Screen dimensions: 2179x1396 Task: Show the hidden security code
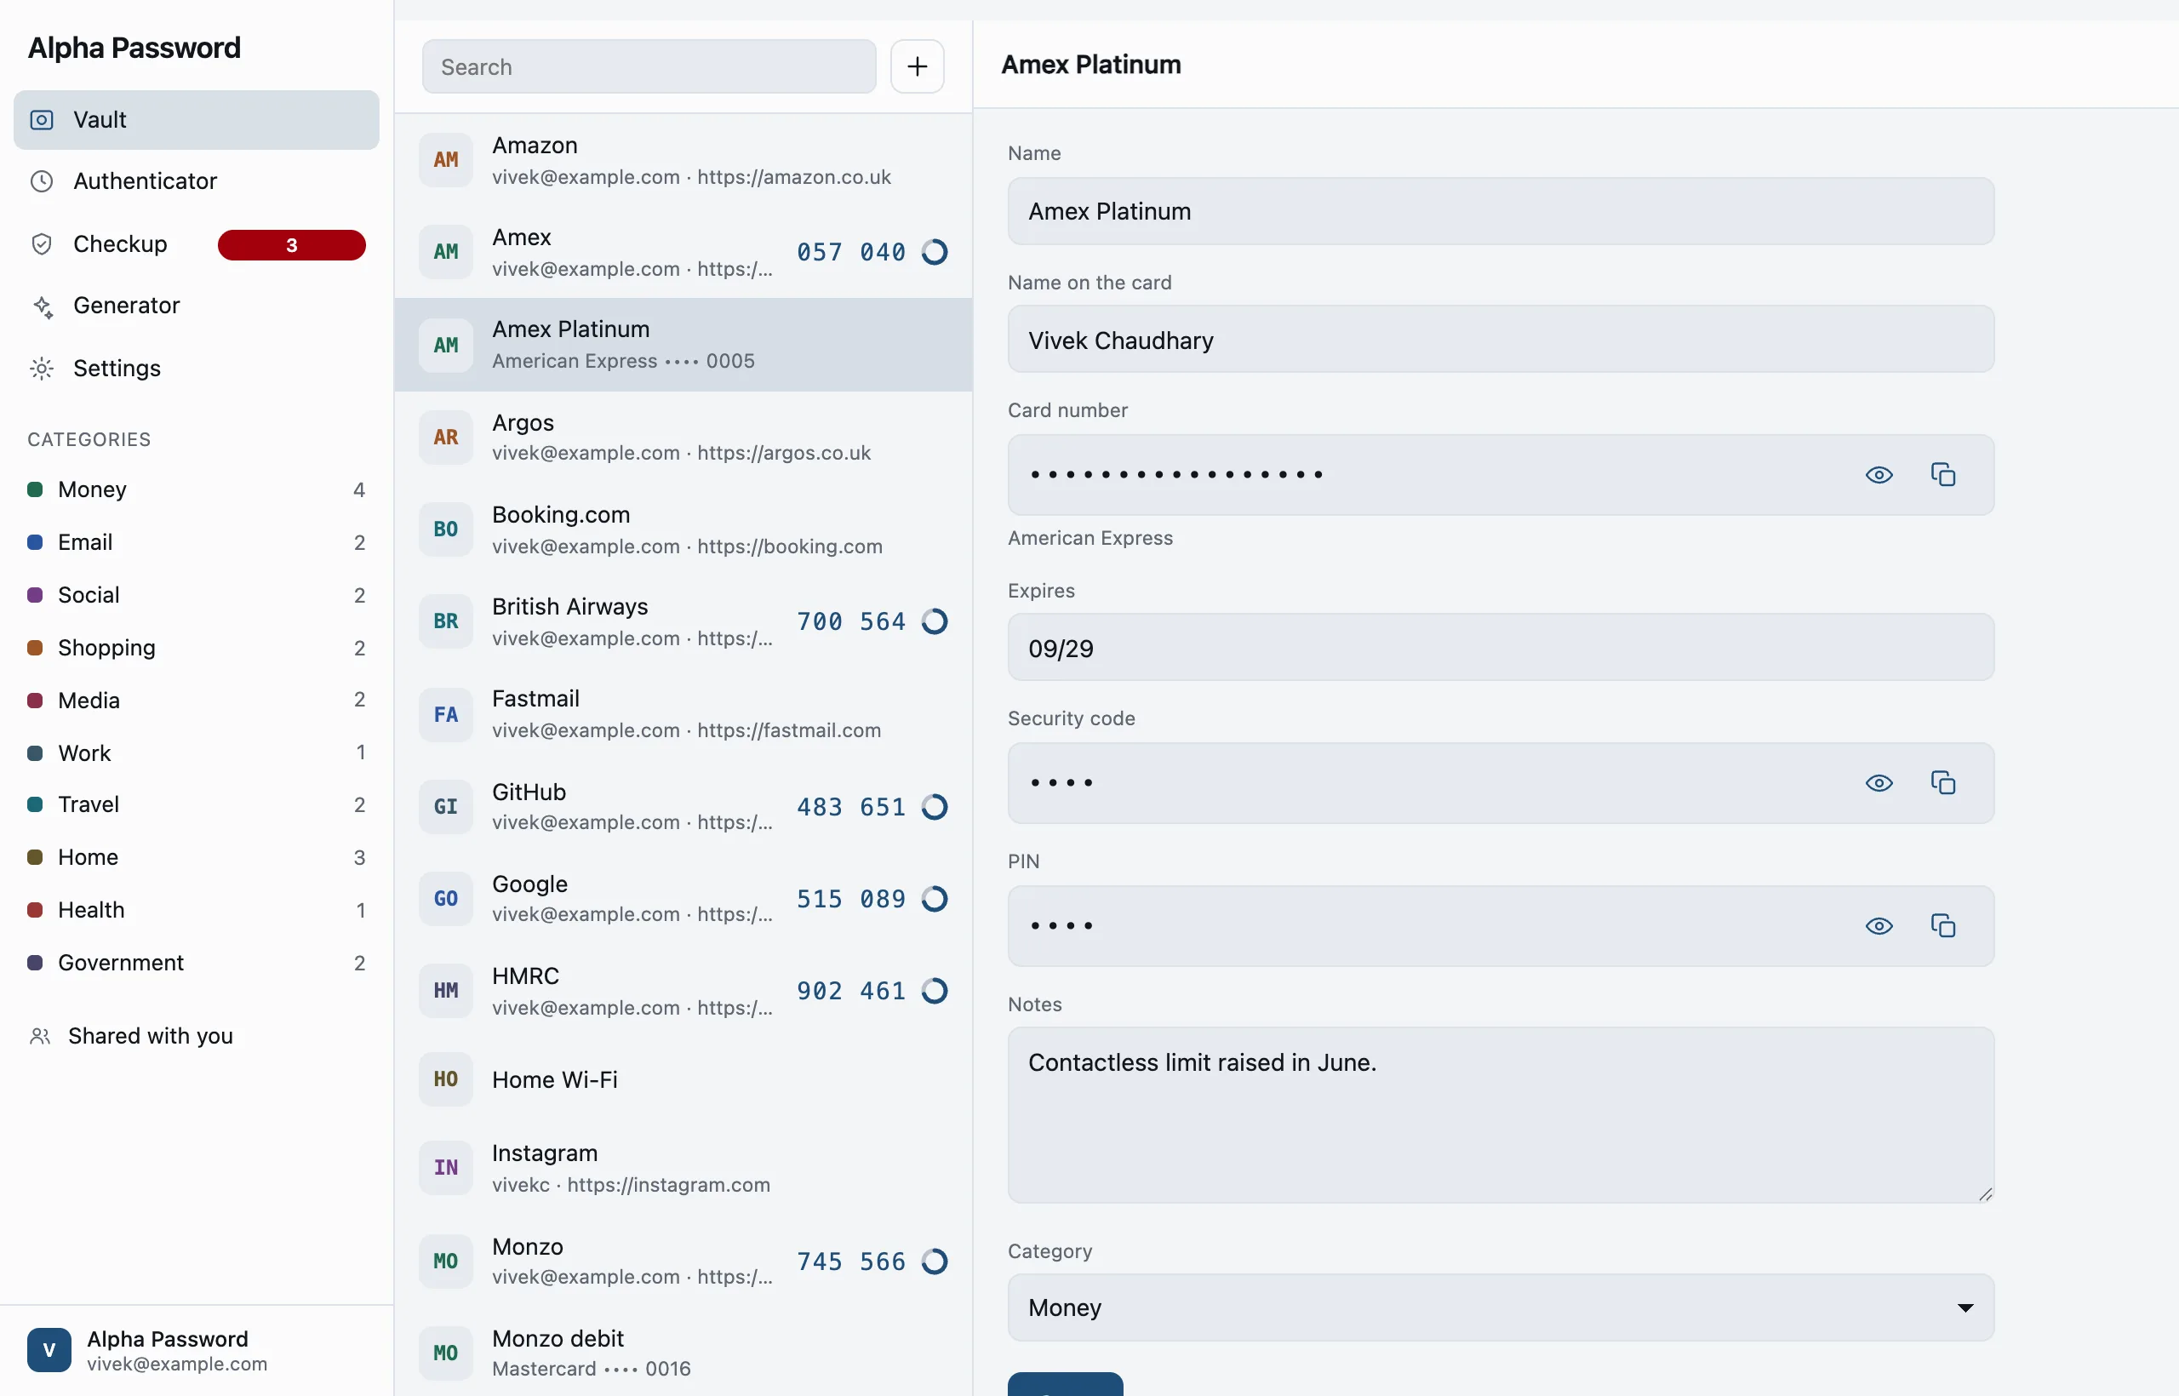(x=1879, y=782)
